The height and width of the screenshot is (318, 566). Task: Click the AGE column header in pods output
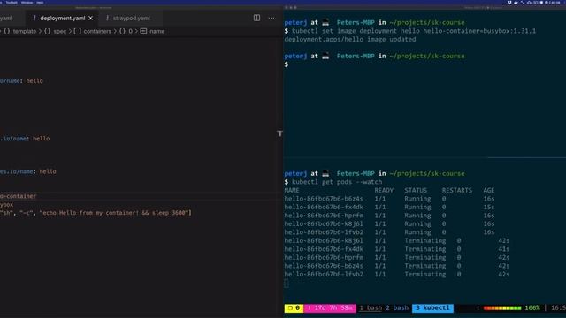(489, 191)
